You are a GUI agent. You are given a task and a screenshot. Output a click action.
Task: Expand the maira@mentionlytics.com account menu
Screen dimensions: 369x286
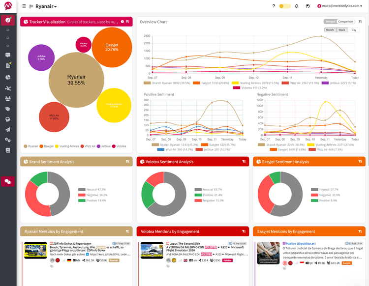(x=339, y=6)
